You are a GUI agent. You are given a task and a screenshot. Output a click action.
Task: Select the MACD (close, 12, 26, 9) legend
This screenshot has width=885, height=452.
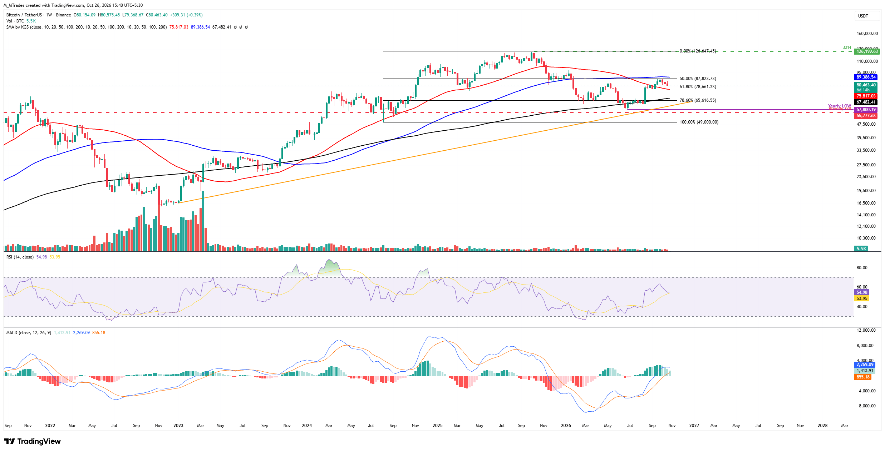29,333
